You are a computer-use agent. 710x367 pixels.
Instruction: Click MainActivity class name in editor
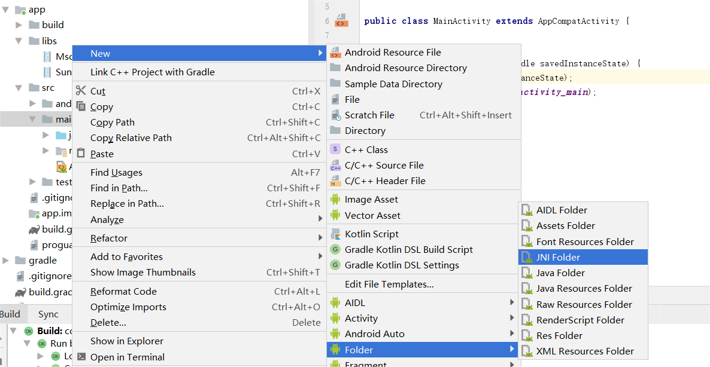[x=464, y=21]
